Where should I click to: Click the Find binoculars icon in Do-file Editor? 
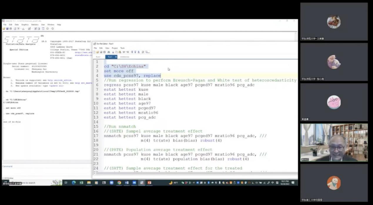coord(108,52)
